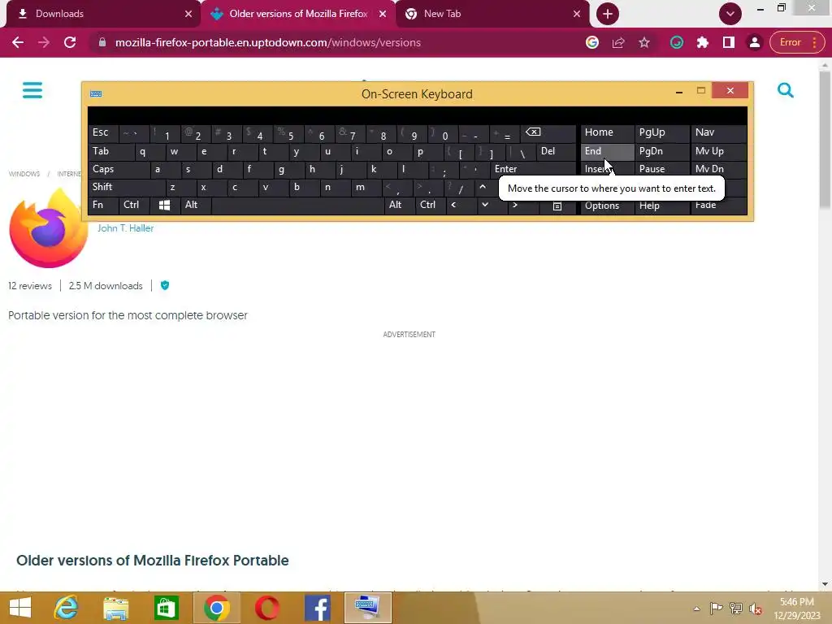This screenshot has height=624, width=832.
Task: Click the Esc key
Action: [103, 132]
